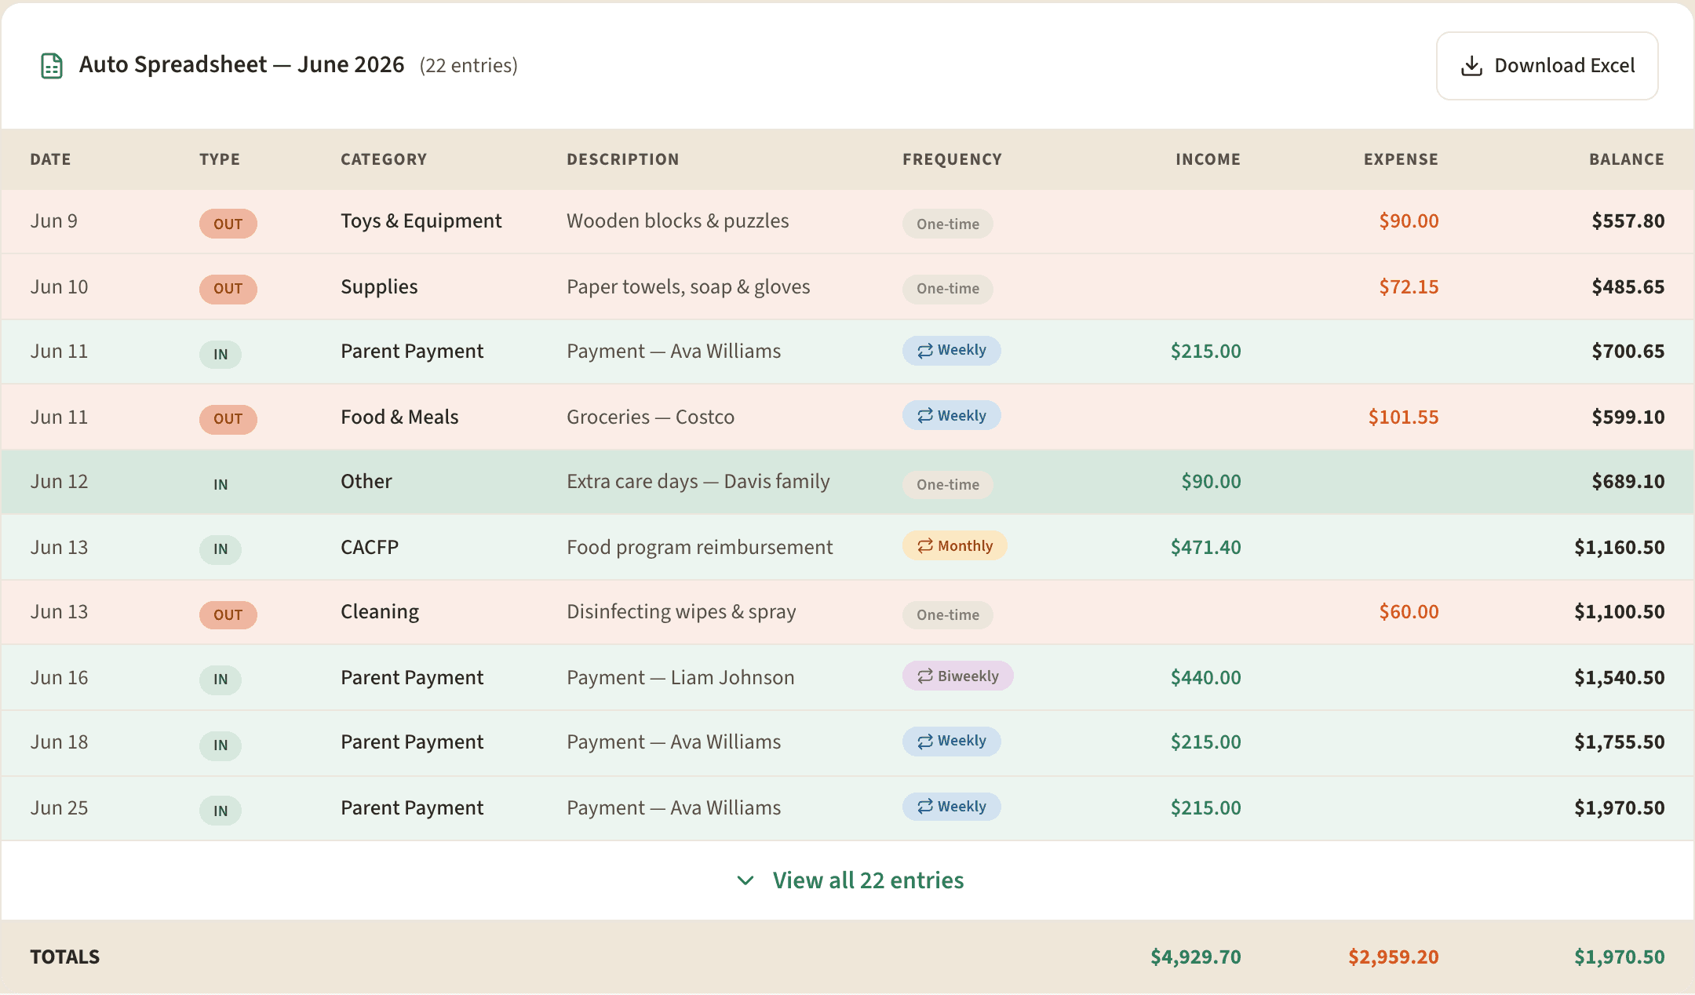Click the Weekly repeat icon on Jun 25 row
The height and width of the screenshot is (995, 1695).
(x=925, y=807)
